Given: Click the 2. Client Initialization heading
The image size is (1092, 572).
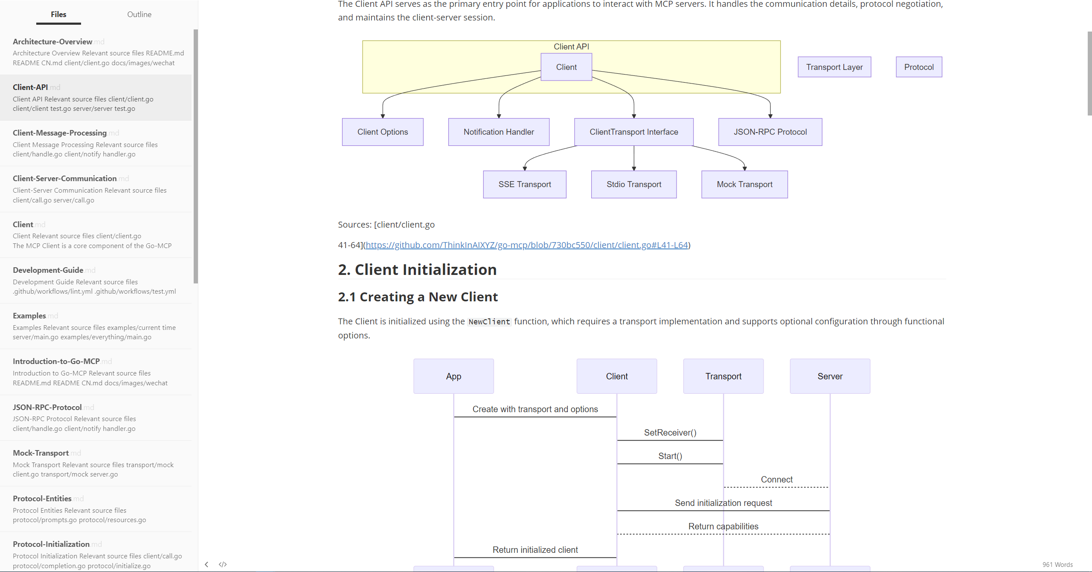Looking at the screenshot, I should point(417,269).
